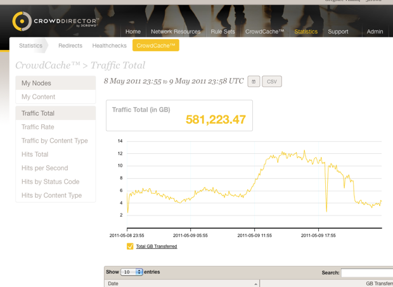Viewport: 393px width, 287px height.
Task: Switch to the Redirects tab
Action: click(x=70, y=46)
